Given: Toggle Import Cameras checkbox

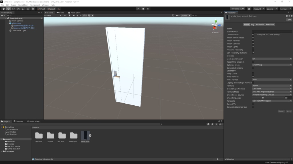Looking at the screenshot, I should [x=253, y=44].
